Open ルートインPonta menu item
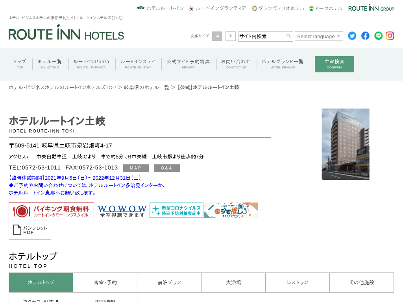 coord(91,64)
